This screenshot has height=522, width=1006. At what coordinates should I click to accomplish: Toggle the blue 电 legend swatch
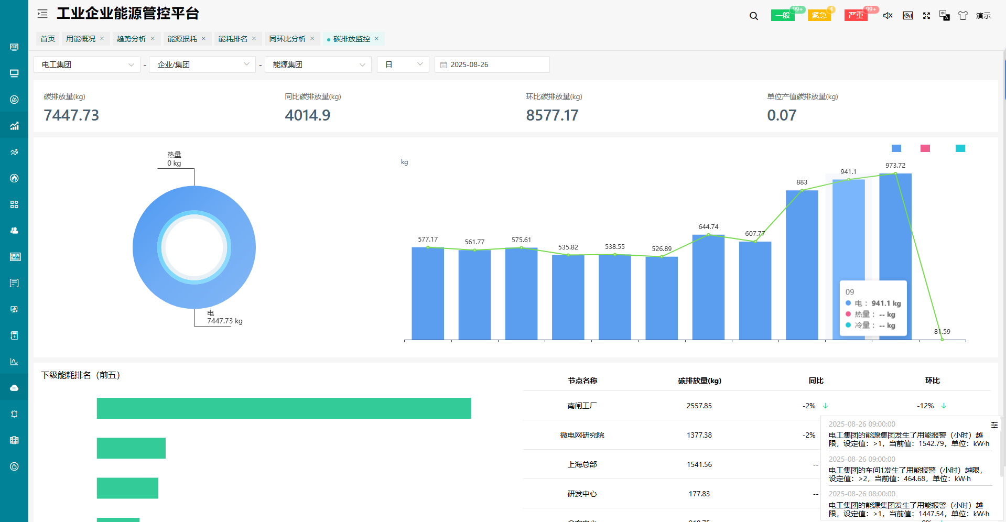pos(896,148)
